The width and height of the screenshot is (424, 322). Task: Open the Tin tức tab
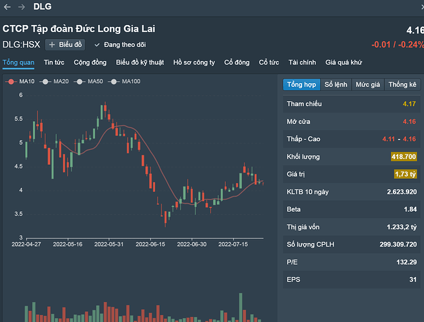(54, 62)
